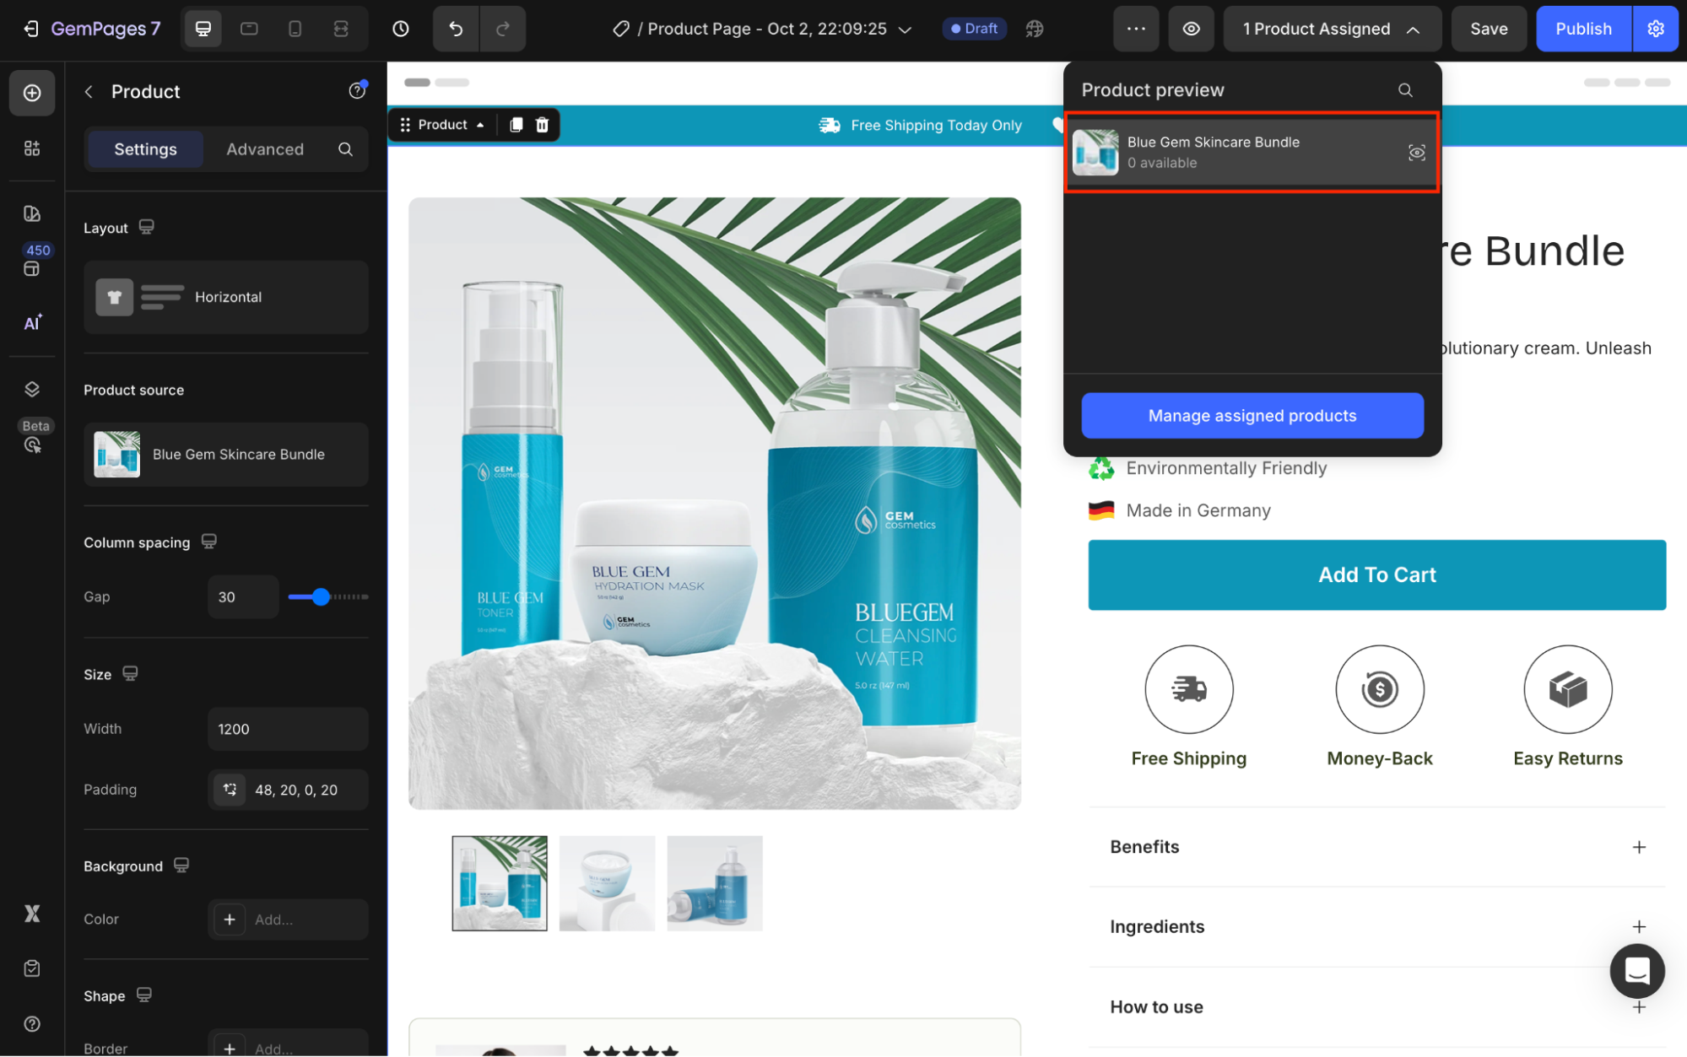Viewport: 1687px width, 1057px height.
Task: Click Manage assigned products button
Action: [1252, 416]
